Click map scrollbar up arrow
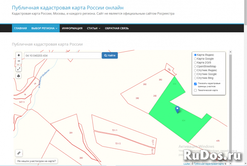Screen dimensions: 247x166 tap(230, 52)
